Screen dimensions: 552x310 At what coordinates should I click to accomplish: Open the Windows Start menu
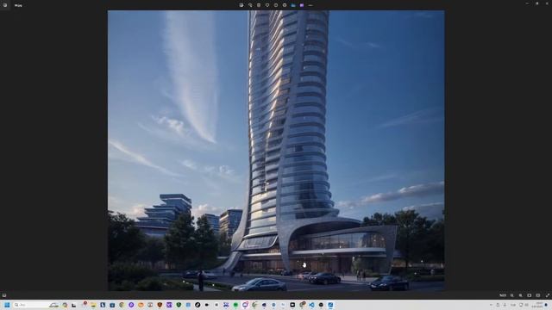7,305
